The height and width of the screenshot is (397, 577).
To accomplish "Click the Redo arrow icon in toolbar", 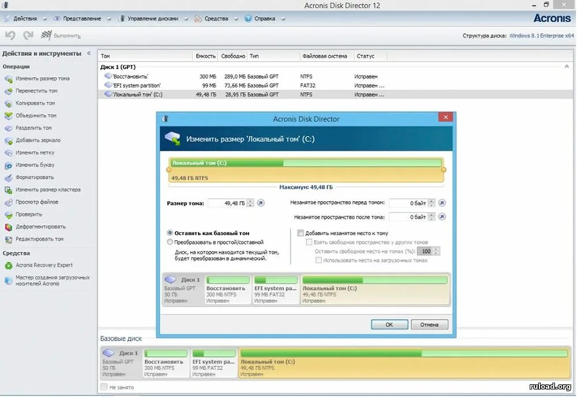I will 28,35.
